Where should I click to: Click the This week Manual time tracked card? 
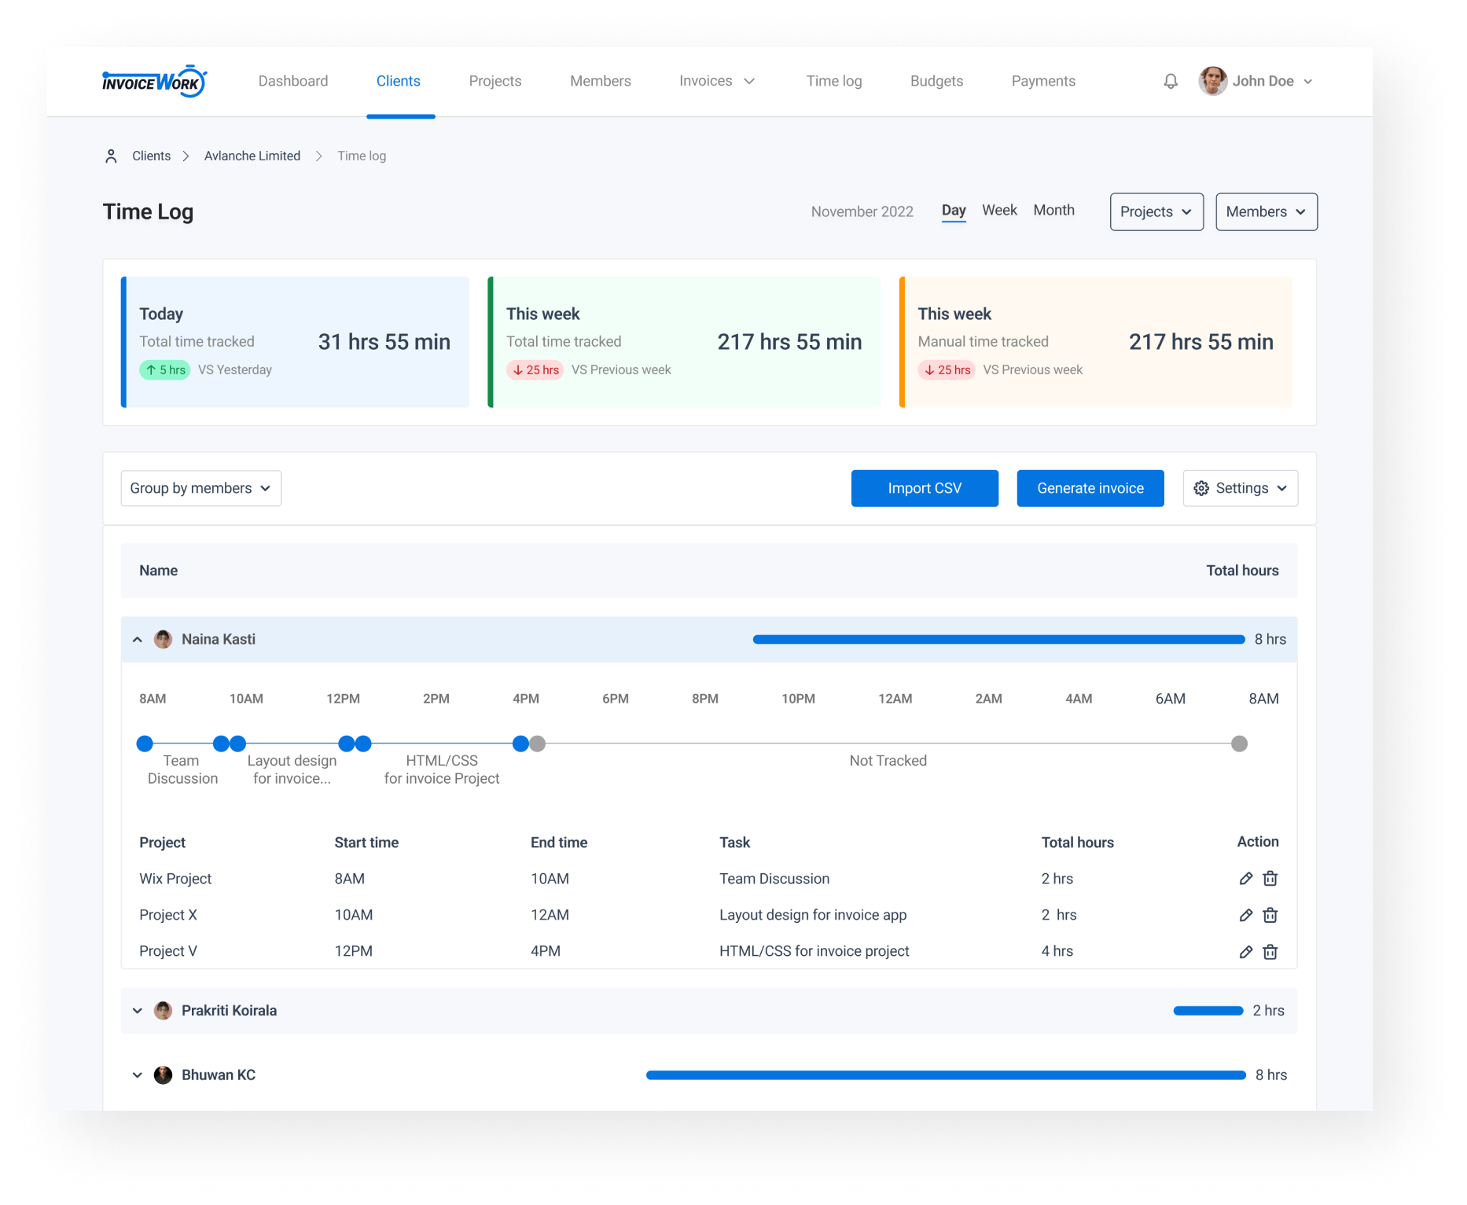1096,342
